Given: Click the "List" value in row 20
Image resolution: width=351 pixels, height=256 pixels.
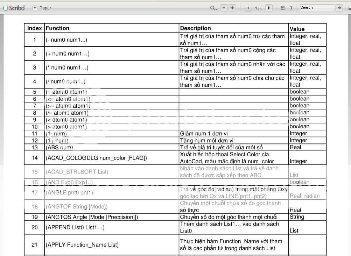Looking at the screenshot, I should tap(294, 231).
